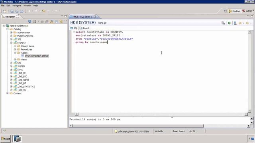Image resolution: width=255 pixels, height=143 pixels.
Task: Minimize the Navigator panel
Action: pos(62,16)
